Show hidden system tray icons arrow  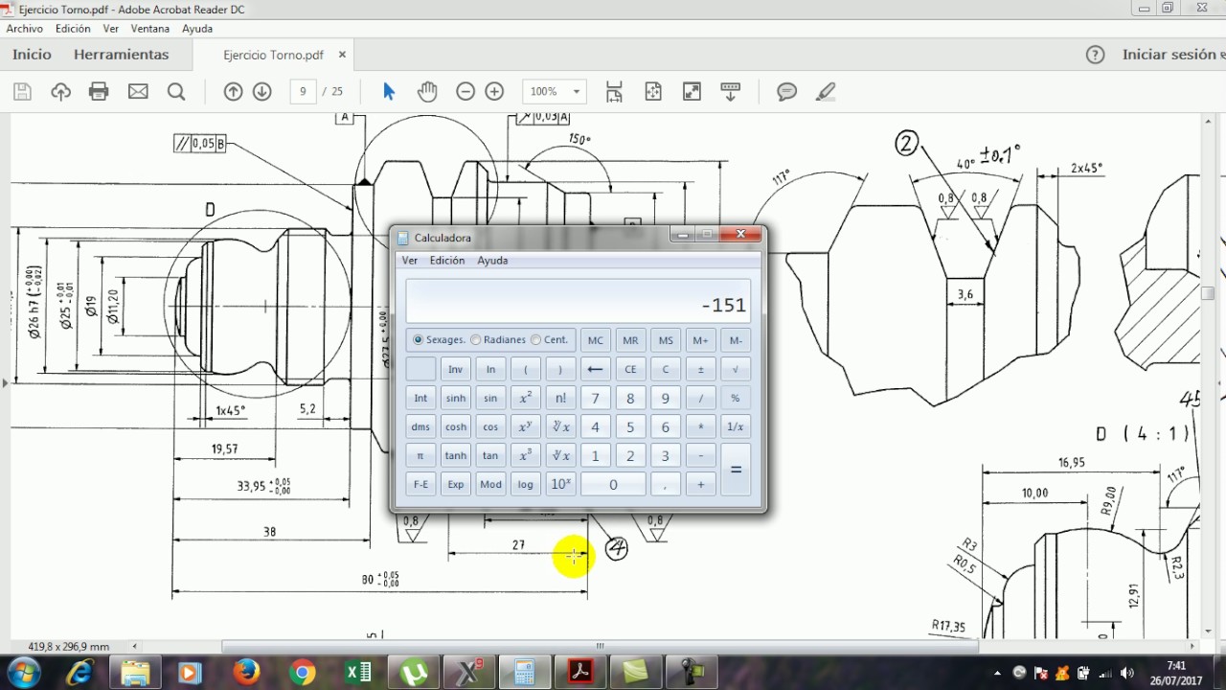click(998, 673)
